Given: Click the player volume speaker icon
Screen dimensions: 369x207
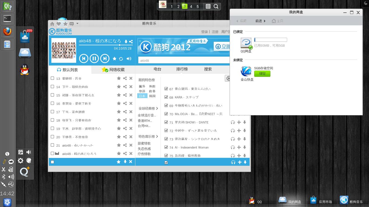Looking at the screenshot, I should [129, 59].
